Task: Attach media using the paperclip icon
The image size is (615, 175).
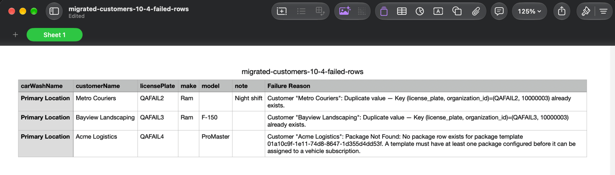Action: coord(476,11)
